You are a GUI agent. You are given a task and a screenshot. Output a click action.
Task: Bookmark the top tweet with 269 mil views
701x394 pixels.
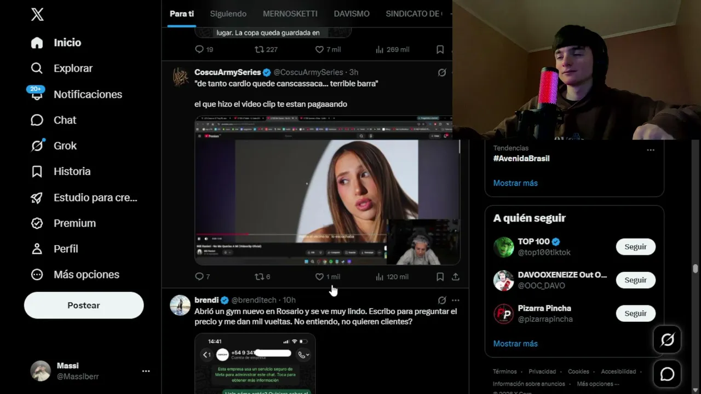click(x=440, y=49)
